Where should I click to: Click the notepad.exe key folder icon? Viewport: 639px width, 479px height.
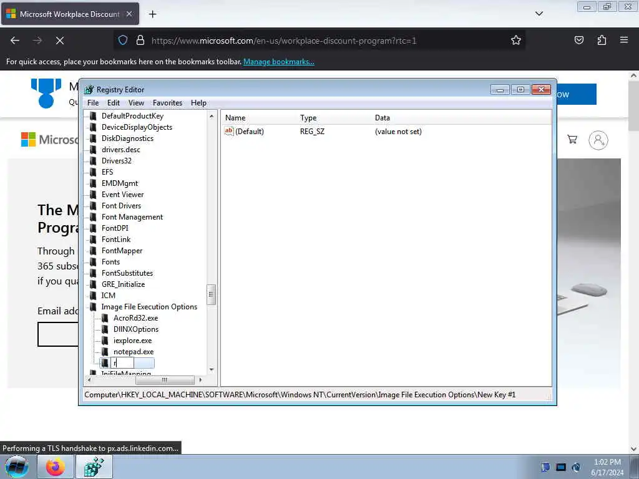[105, 352]
